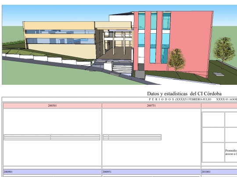The width and height of the screenshot is (237, 177).
Task: Click the building rendering image
Action: coord(119,45)
